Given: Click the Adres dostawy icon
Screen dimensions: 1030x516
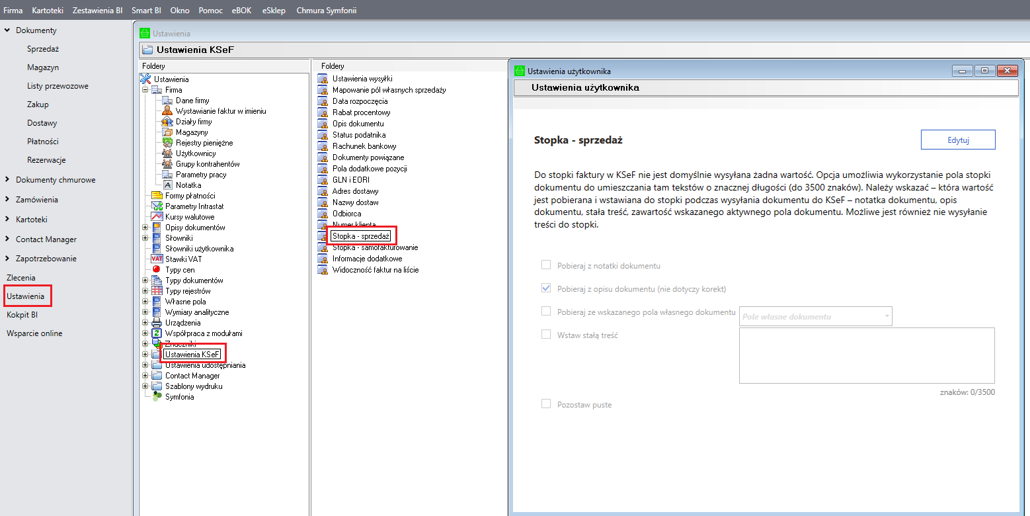Looking at the screenshot, I should coord(323,191).
